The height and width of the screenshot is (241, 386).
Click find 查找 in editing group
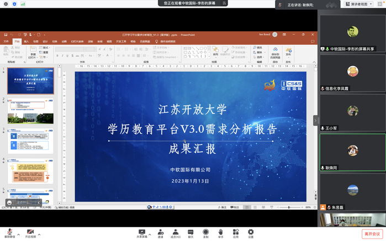257,47
